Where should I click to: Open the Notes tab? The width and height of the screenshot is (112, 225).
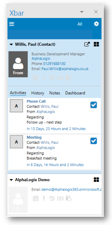point(55,93)
